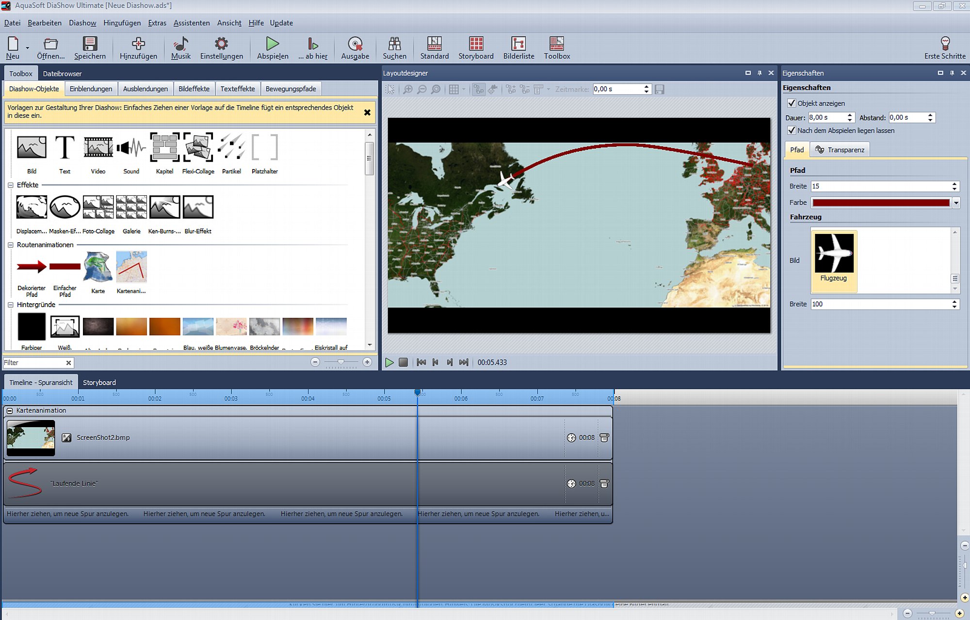970x620 pixels.
Task: Click the dark red Farbe color swatch
Action: (881, 203)
